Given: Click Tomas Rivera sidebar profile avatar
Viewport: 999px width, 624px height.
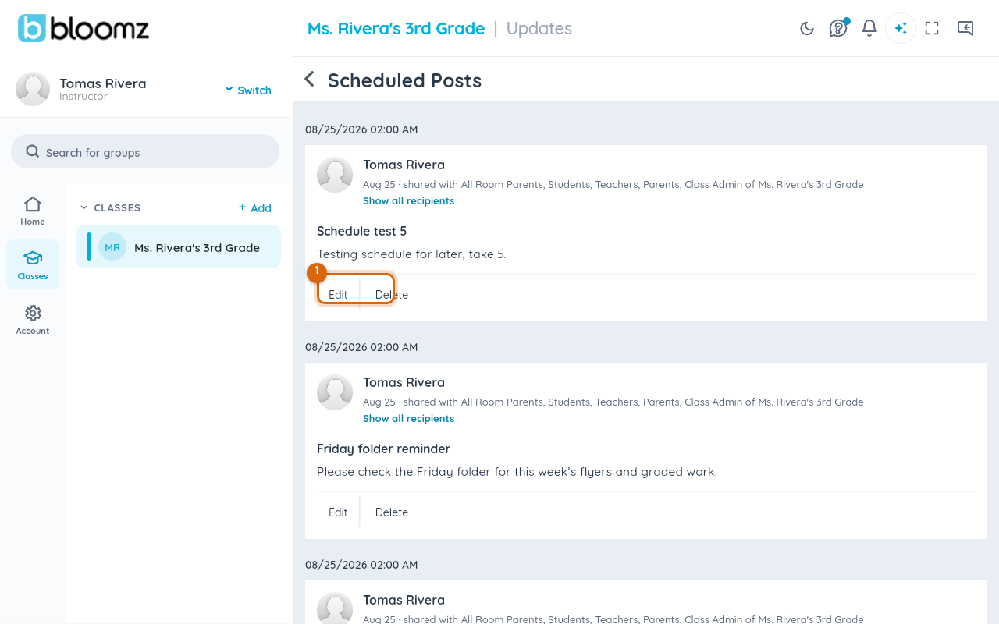Looking at the screenshot, I should tap(33, 89).
